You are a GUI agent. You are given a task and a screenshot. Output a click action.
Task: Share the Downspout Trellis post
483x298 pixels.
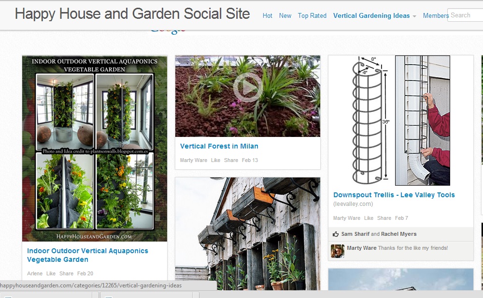coord(384,218)
